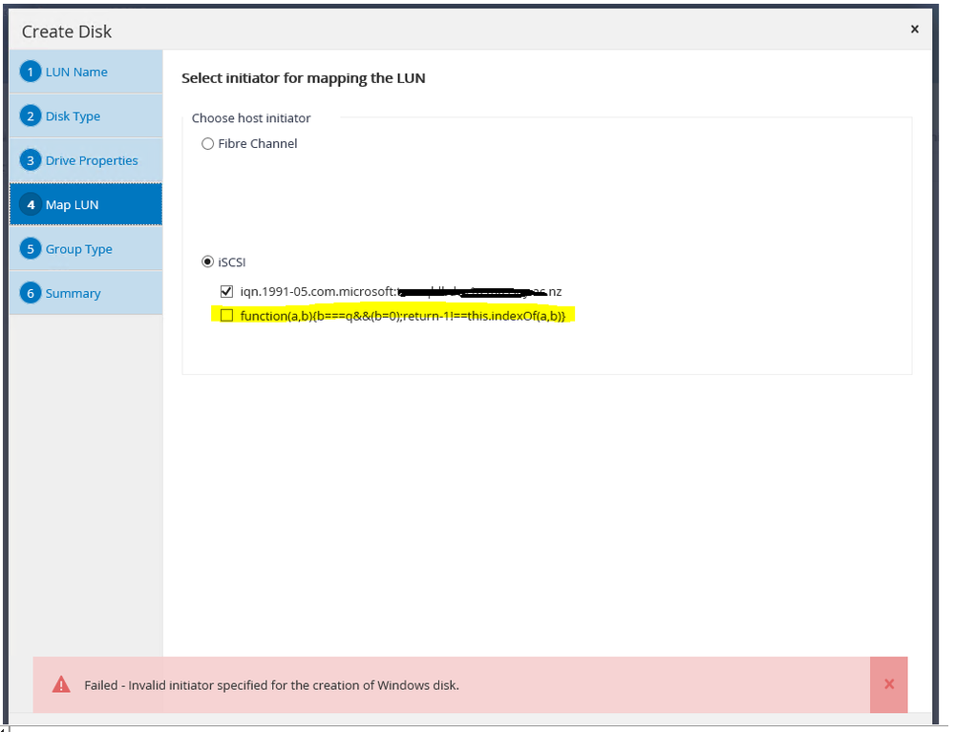Click the red warning triangle icon
954x732 pixels.
61,684
